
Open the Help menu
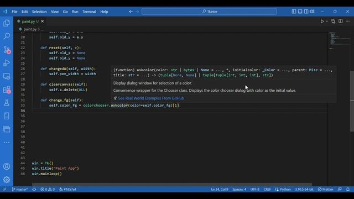(x=104, y=12)
